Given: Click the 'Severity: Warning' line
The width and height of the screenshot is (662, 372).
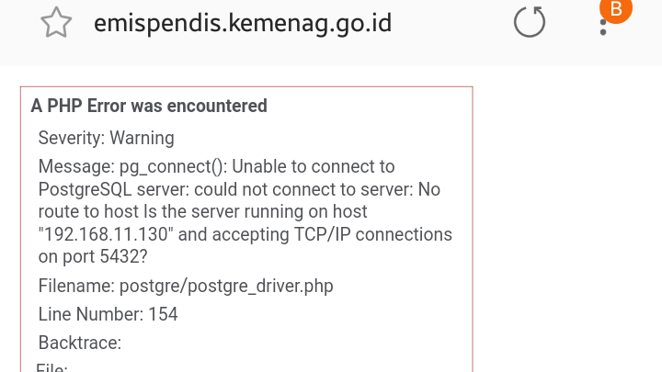Looking at the screenshot, I should pyautogui.click(x=107, y=138).
